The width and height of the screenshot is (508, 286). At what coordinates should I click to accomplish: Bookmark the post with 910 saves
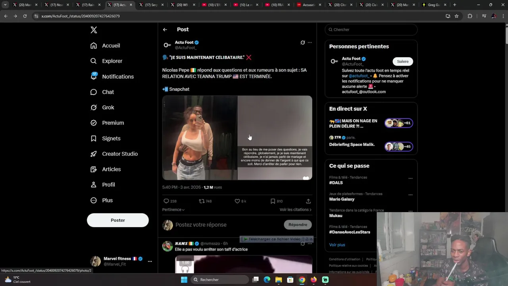pyautogui.click(x=273, y=201)
